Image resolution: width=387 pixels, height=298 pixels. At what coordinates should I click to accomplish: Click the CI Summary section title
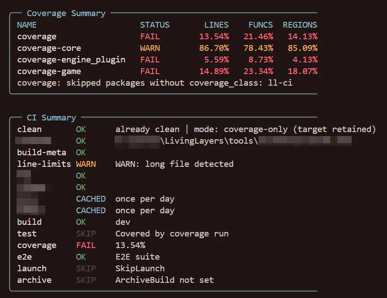51,118
